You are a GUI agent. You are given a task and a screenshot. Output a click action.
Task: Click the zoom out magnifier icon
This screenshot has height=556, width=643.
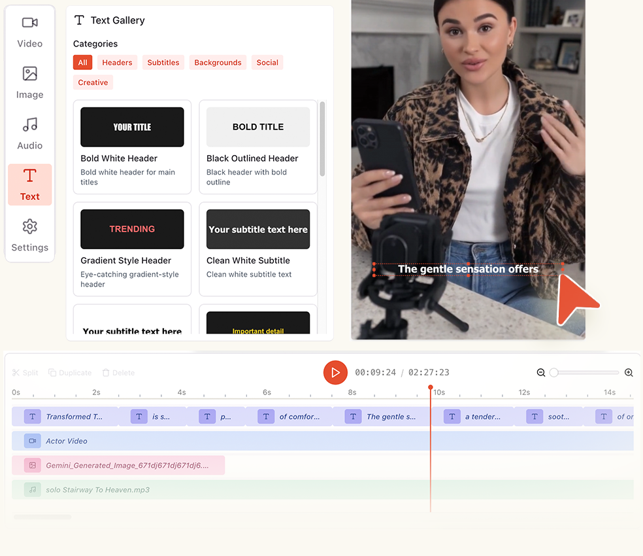click(541, 373)
